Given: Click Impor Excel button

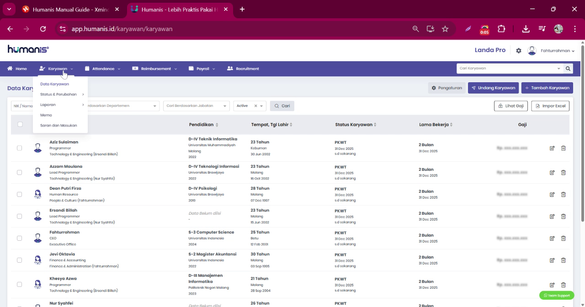Looking at the screenshot, I should [x=550, y=106].
